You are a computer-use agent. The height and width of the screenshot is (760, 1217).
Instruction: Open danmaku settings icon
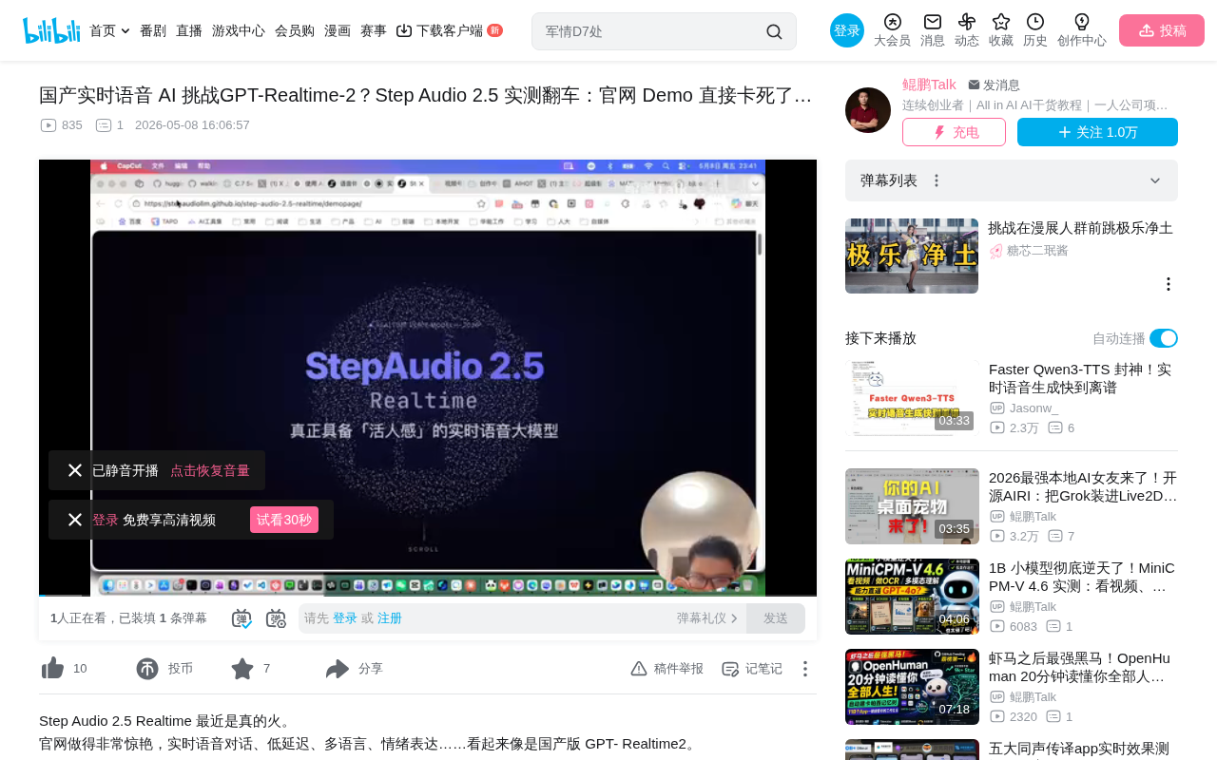coord(276,618)
